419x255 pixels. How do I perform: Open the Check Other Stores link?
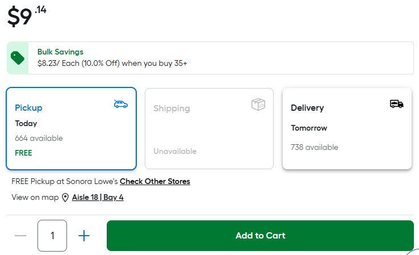point(154,182)
